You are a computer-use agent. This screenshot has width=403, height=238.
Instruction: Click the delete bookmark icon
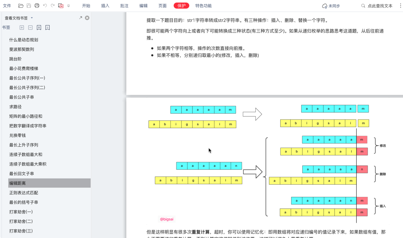click(47, 28)
